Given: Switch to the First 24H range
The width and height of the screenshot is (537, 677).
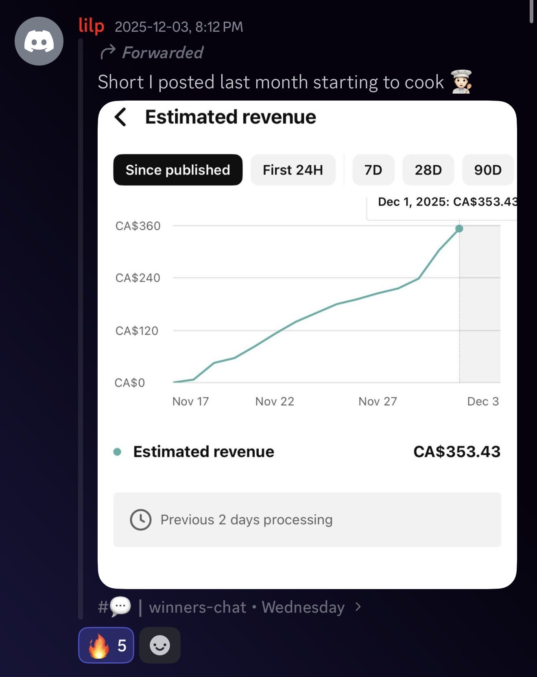Looking at the screenshot, I should [293, 170].
